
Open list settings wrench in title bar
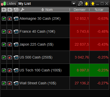point(80,4)
